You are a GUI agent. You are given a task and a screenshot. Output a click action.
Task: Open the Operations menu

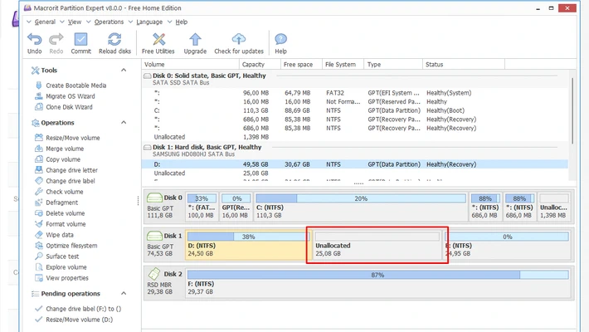(109, 22)
